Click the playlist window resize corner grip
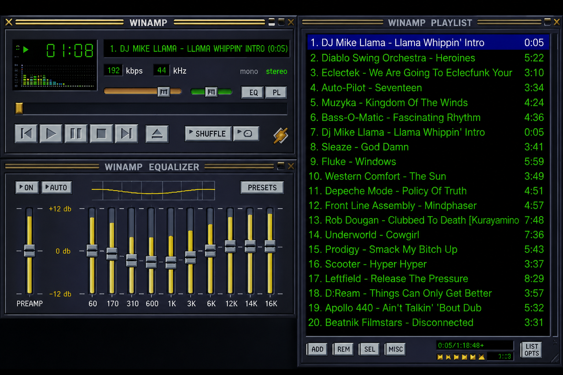 (x=555, y=359)
